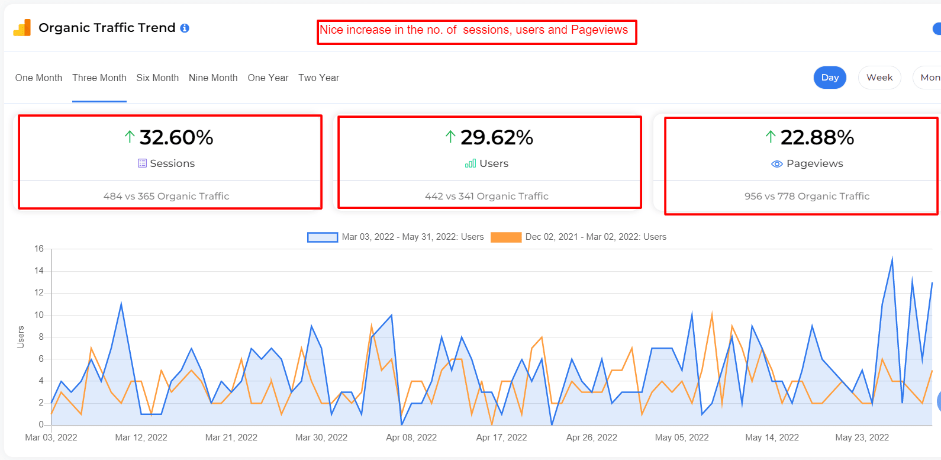Image resolution: width=941 pixels, height=460 pixels.
Task: Switch to the Nine Month range
Action: point(213,78)
